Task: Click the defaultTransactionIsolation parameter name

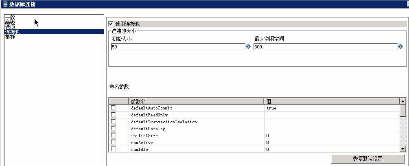Action: 164,122
